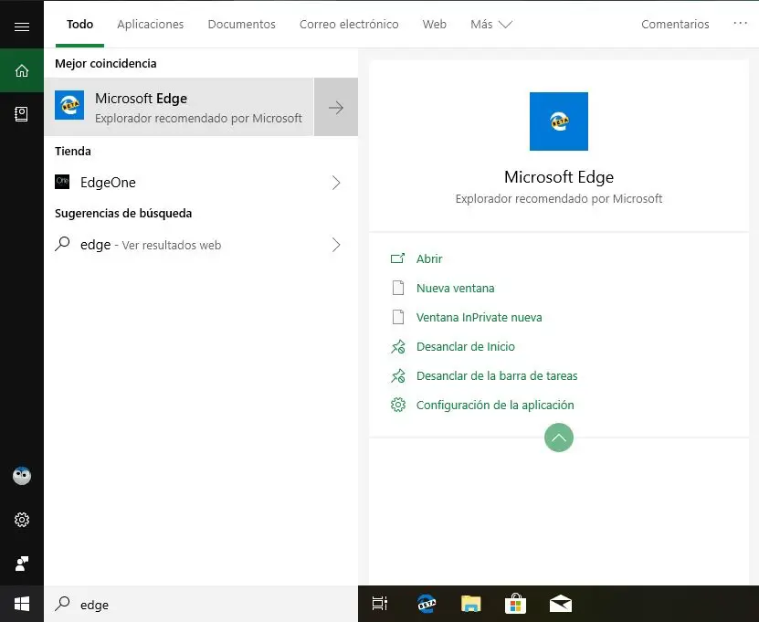
Task: Select the Home icon in the sidebar
Action: 22,70
